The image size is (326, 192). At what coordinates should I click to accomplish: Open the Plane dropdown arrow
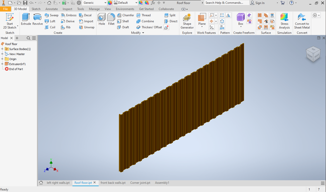click(x=202, y=27)
